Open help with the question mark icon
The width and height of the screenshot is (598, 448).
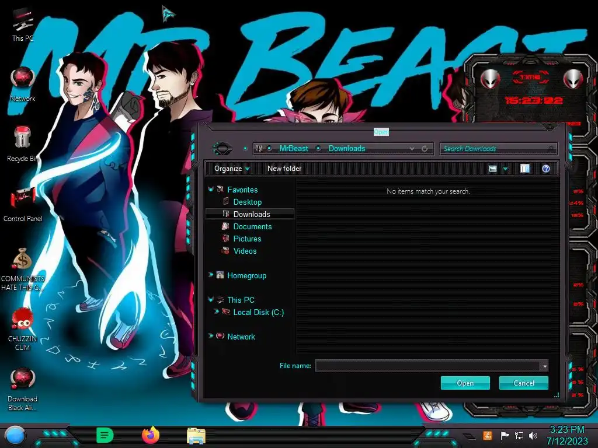point(546,169)
